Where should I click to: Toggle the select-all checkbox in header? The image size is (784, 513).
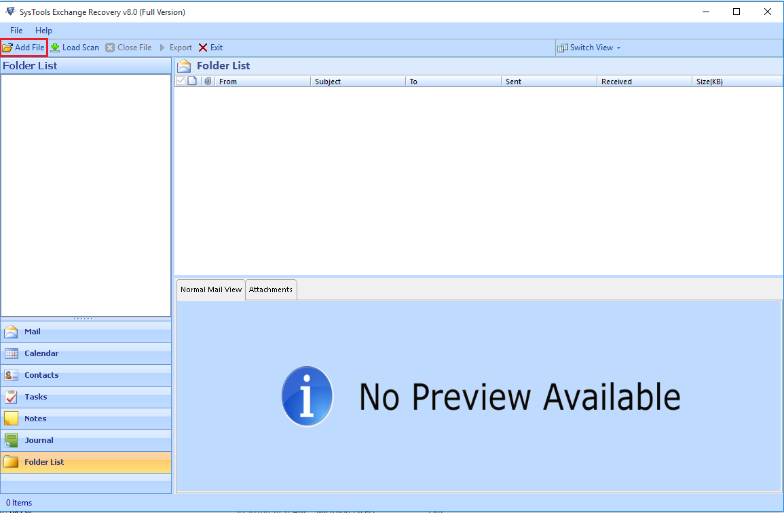pyautogui.click(x=181, y=81)
